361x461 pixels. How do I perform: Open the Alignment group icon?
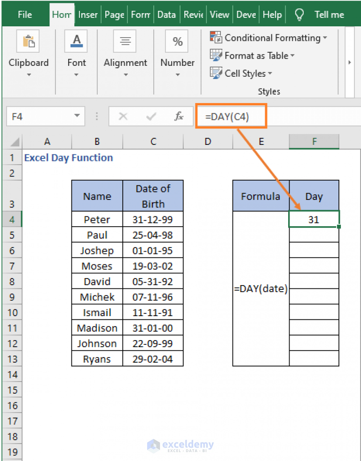click(125, 41)
